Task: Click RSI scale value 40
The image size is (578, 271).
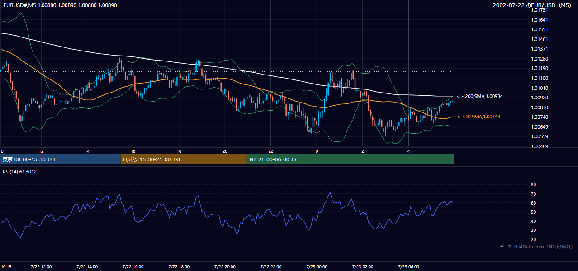Action: [x=533, y=221]
